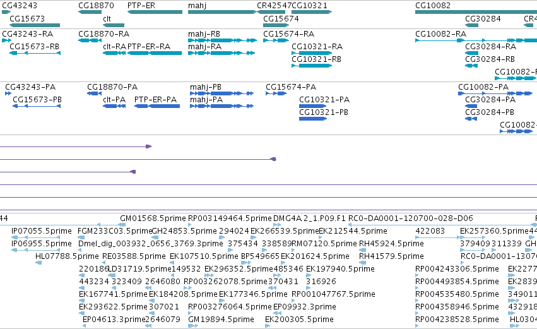Click the PTP-ER-RA transcript label
This screenshot has height=329, width=537.
pyautogui.click(x=149, y=47)
